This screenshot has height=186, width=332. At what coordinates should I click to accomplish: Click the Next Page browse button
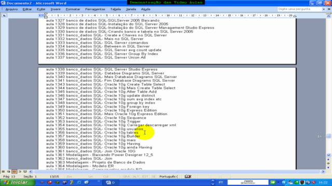328,167
